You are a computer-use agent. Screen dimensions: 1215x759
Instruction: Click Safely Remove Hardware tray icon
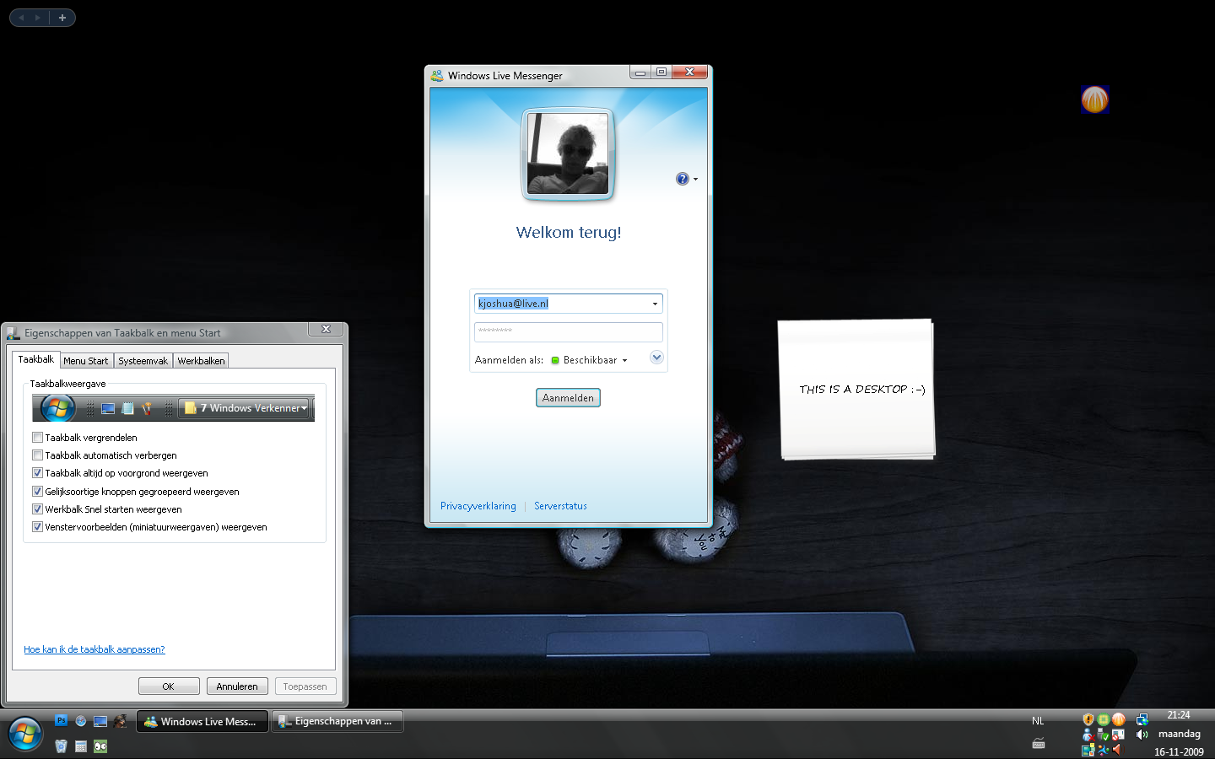click(1104, 735)
